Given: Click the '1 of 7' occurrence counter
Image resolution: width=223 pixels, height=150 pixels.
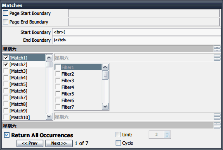Looking at the screenshot, I should tap(81, 143).
